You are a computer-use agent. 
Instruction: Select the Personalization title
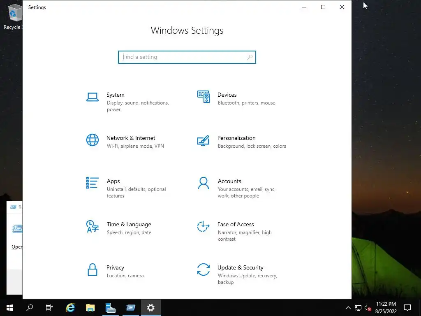236,138
